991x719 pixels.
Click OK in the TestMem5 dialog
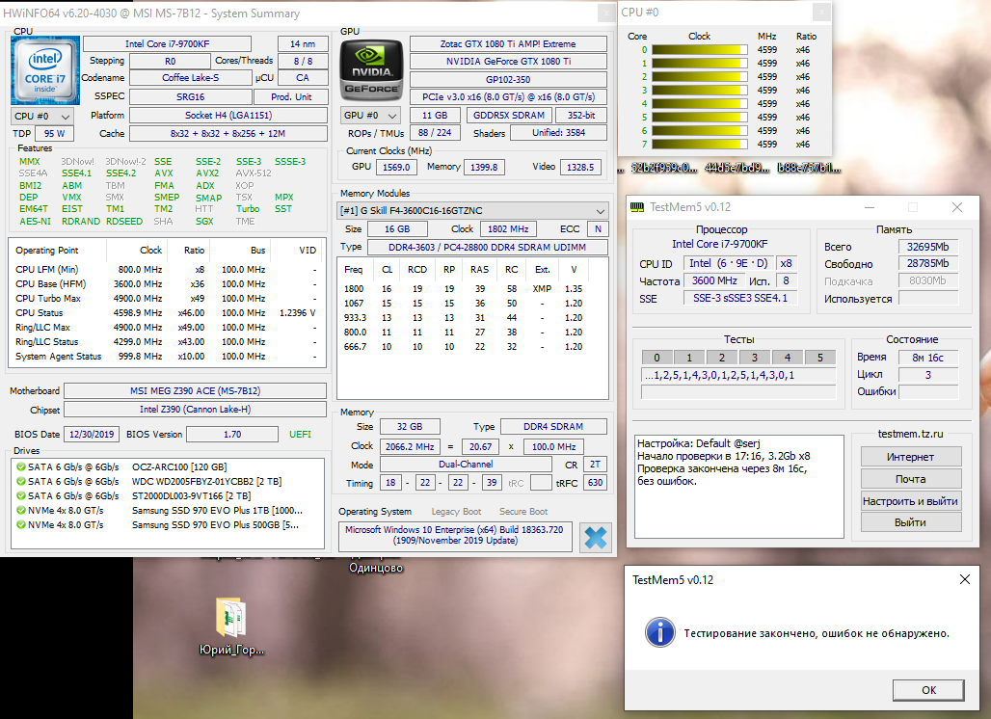(928, 690)
